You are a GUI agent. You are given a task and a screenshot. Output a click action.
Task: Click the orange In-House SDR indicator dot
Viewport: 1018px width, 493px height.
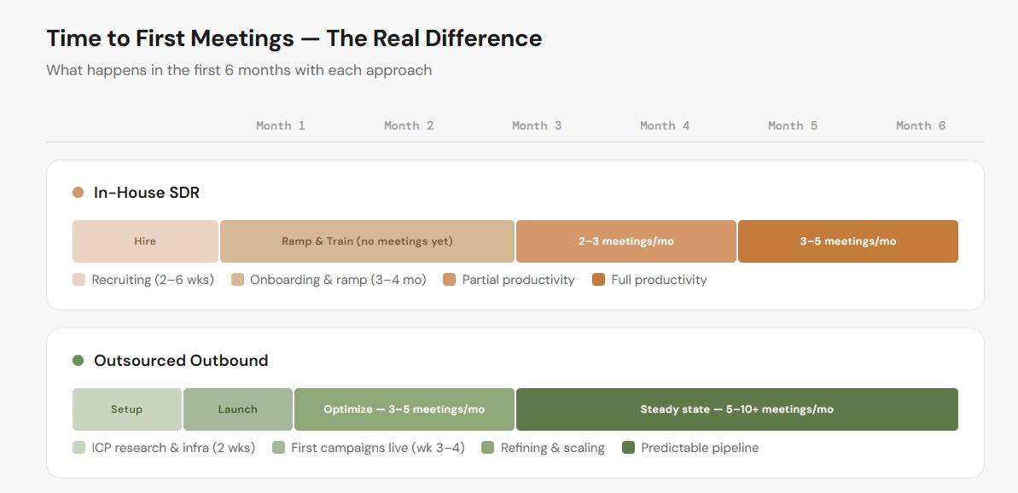point(77,193)
